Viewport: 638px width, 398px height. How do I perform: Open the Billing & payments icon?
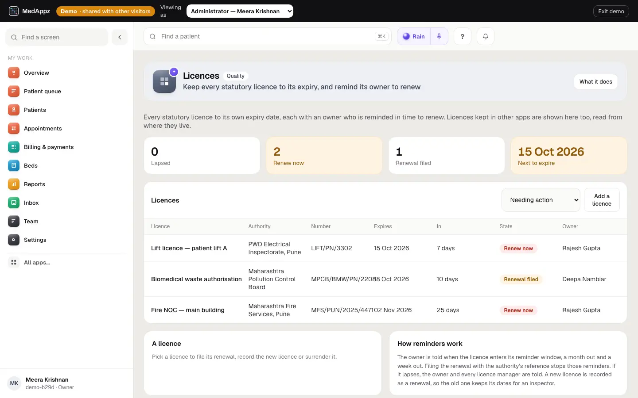[x=14, y=147]
